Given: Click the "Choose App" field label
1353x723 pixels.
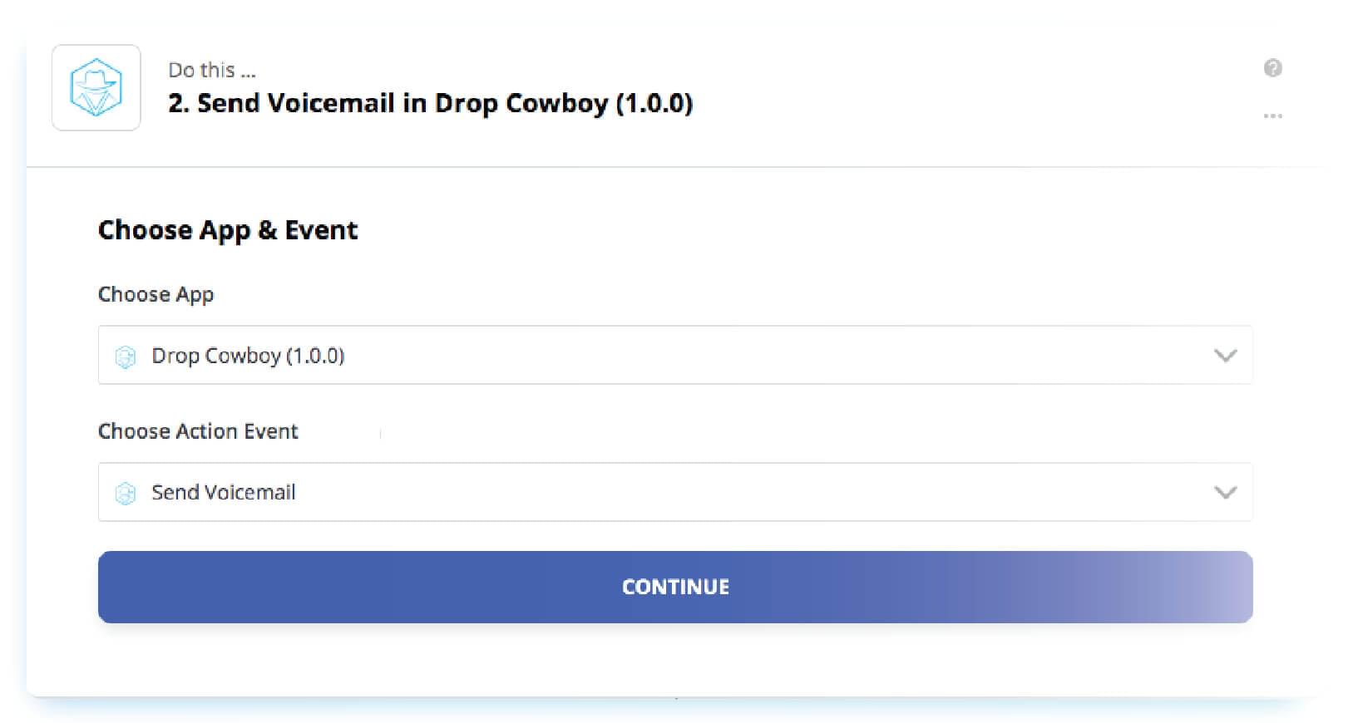Looking at the screenshot, I should point(156,295).
